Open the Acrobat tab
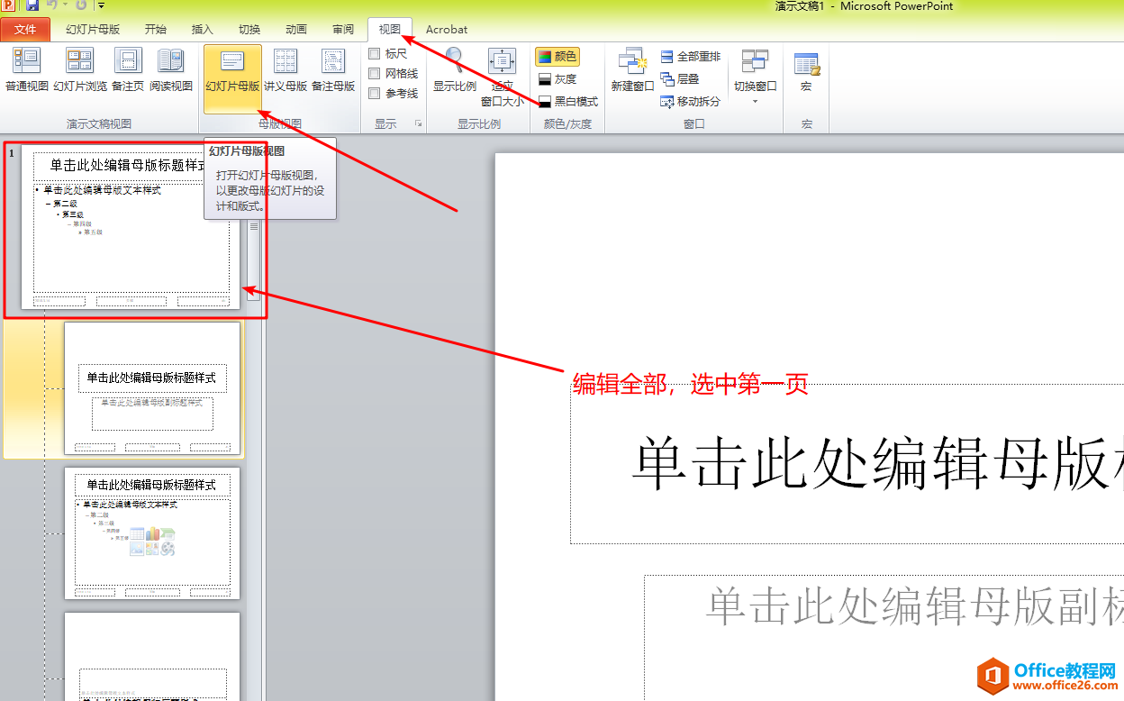The image size is (1124, 701). 447,30
